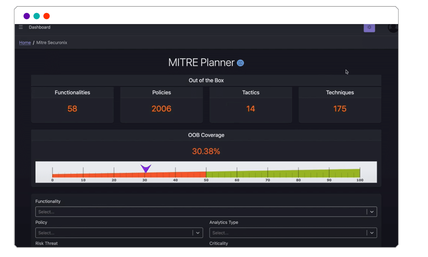The width and height of the screenshot is (428, 257).
Task: Click the Criticality field label
Action: pyautogui.click(x=219, y=243)
